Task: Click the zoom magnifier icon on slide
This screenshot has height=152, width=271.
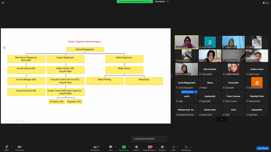Action: coord(22,121)
